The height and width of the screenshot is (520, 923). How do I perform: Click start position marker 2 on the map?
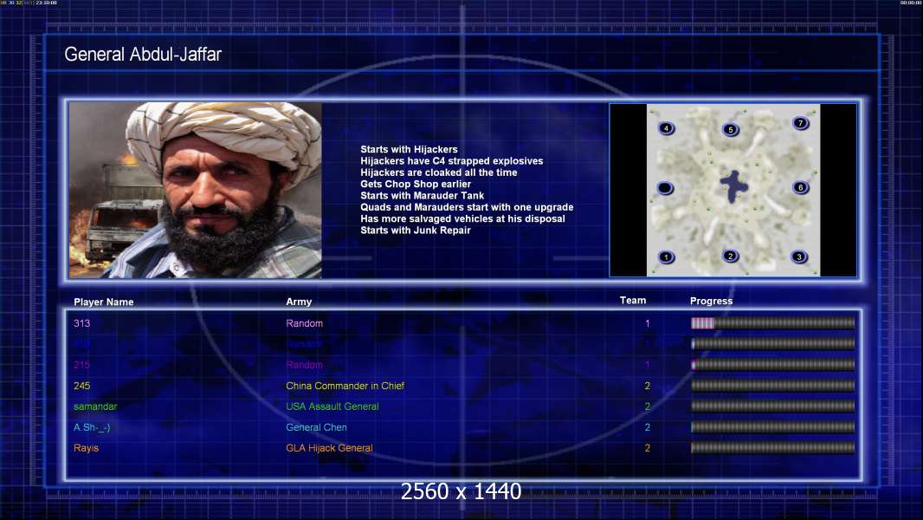tap(730, 257)
